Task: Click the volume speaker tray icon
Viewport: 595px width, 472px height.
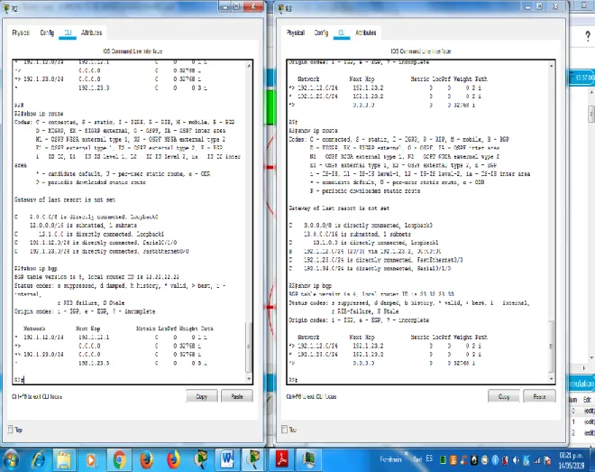Action: pyautogui.click(x=516, y=460)
